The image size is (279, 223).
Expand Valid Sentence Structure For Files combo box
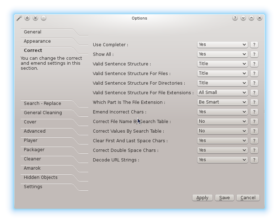coord(222,73)
